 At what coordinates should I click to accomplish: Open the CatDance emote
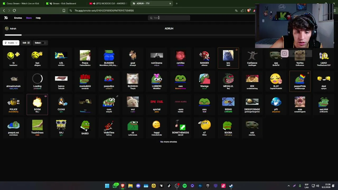tap(252, 58)
